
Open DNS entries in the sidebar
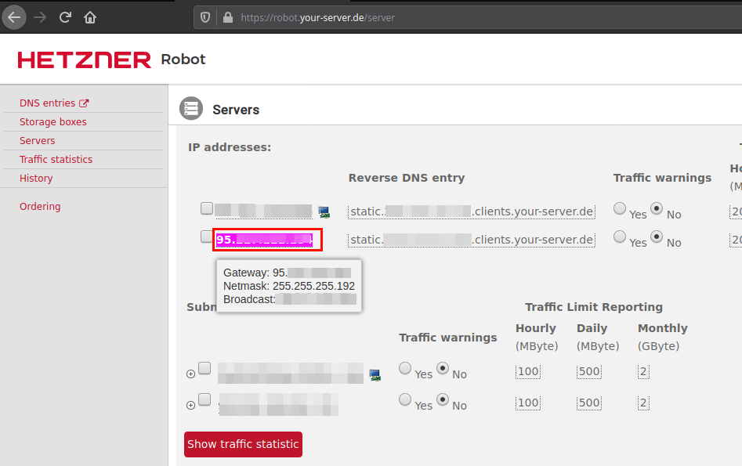(47, 103)
